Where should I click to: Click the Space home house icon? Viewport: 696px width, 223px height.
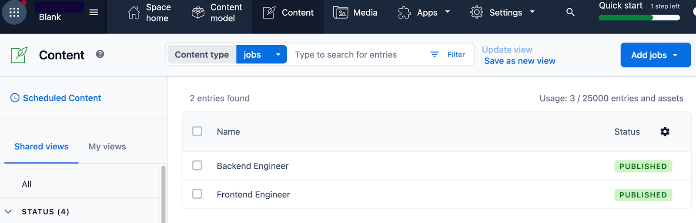point(134,13)
